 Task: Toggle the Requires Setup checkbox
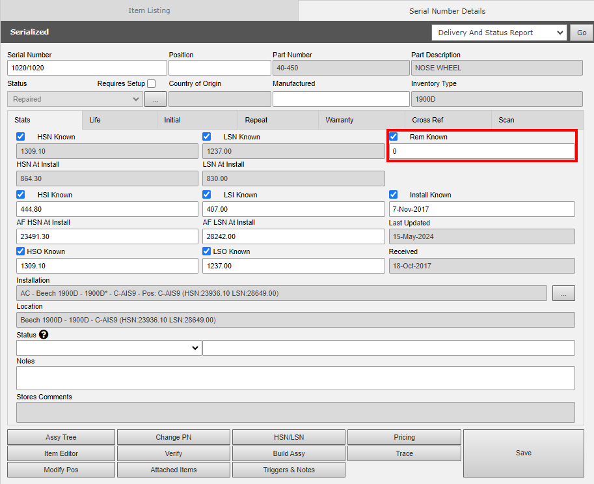coord(152,84)
